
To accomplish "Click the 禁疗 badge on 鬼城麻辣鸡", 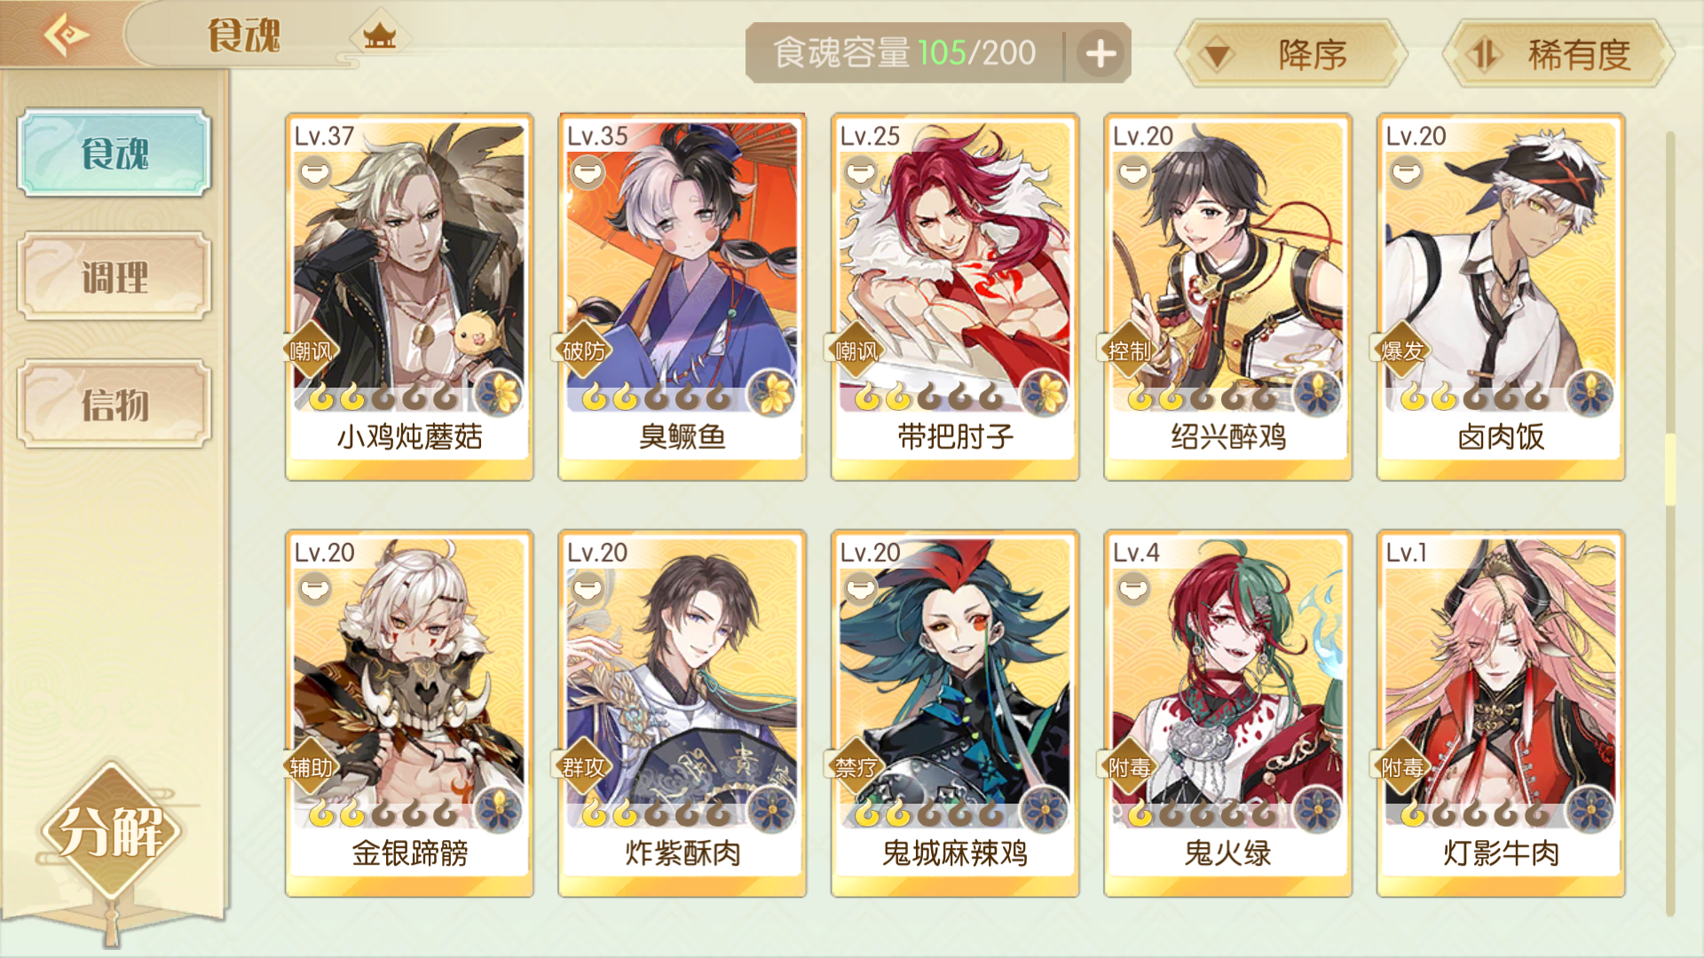I will click(x=856, y=767).
